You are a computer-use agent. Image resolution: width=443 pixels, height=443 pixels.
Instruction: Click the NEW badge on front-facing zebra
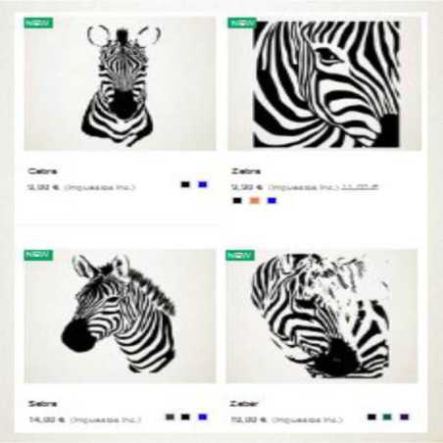coord(38,23)
